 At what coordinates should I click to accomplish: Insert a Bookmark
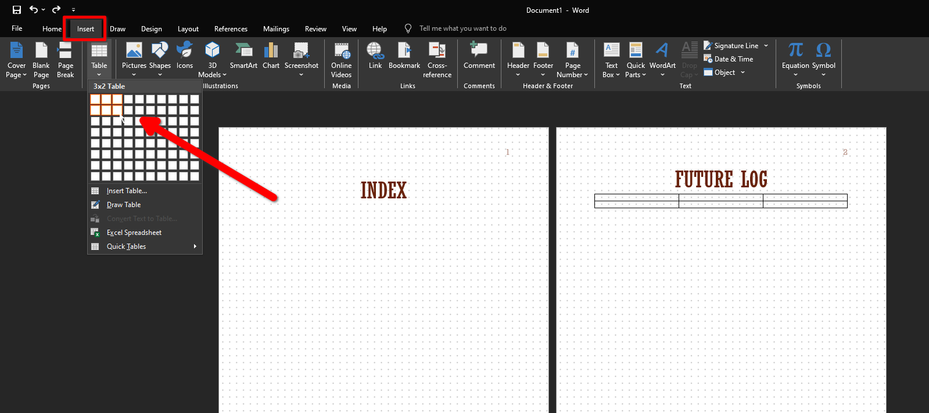click(x=404, y=56)
